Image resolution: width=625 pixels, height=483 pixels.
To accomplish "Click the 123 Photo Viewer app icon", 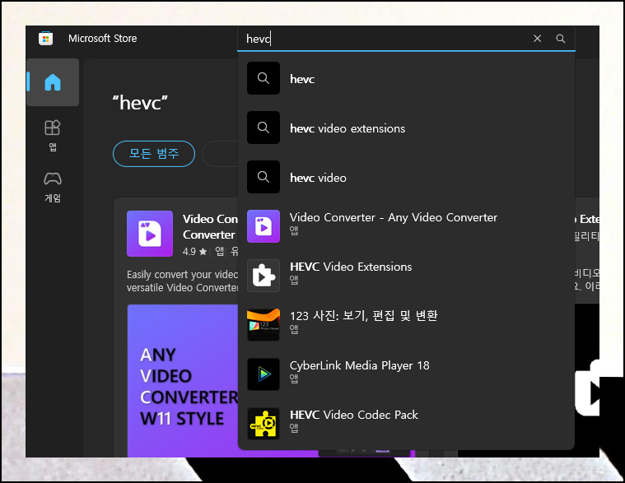I will (263, 325).
